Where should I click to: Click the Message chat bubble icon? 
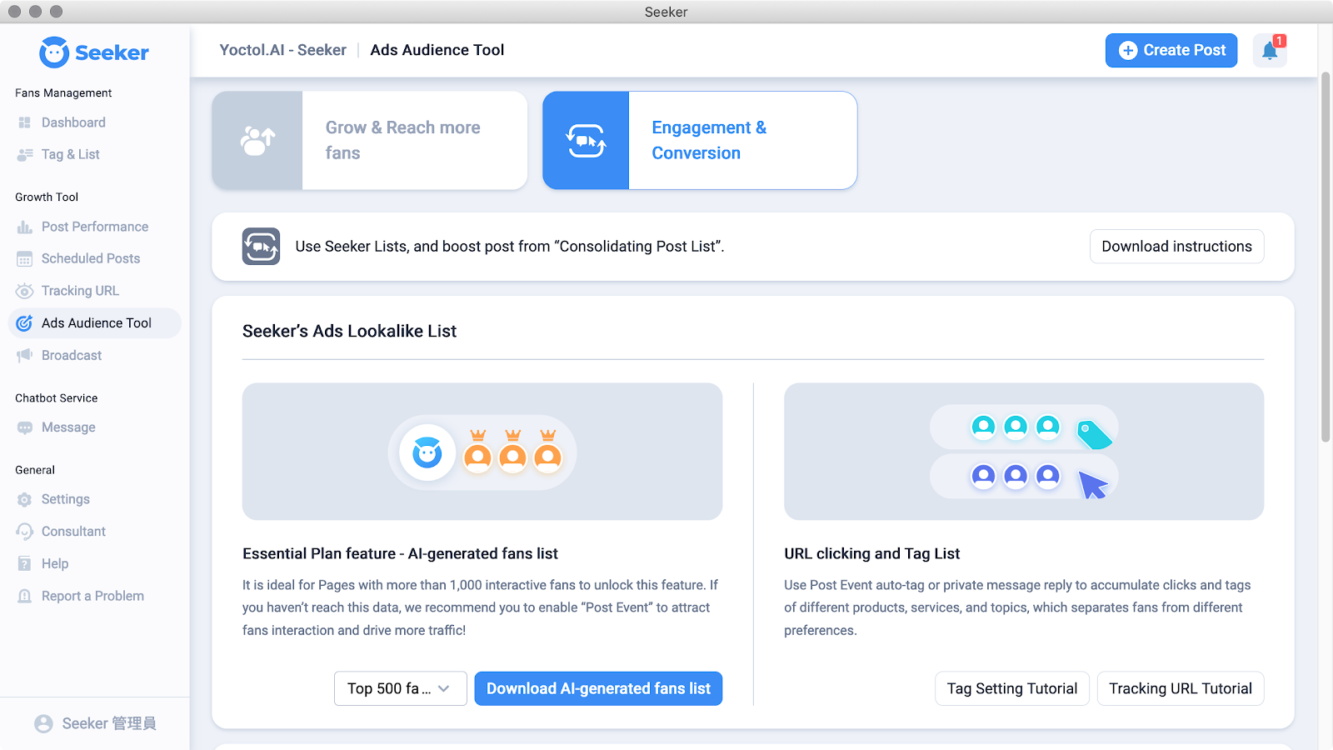[25, 427]
